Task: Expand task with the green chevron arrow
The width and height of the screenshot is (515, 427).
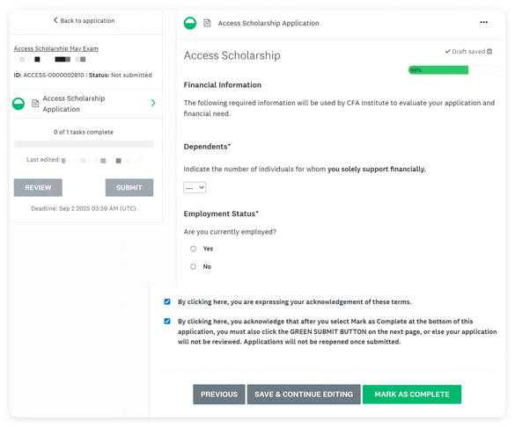Action: pyautogui.click(x=153, y=103)
